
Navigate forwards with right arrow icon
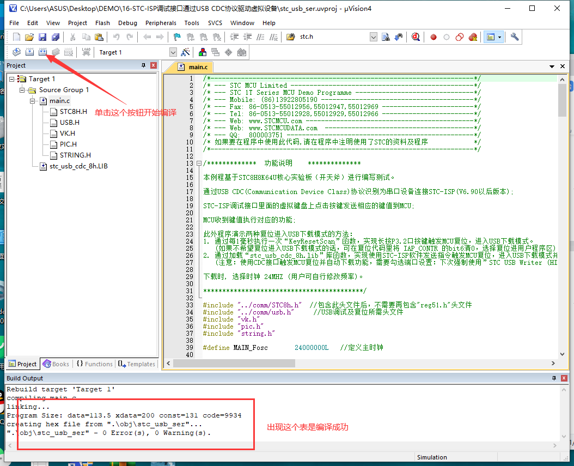coord(160,37)
